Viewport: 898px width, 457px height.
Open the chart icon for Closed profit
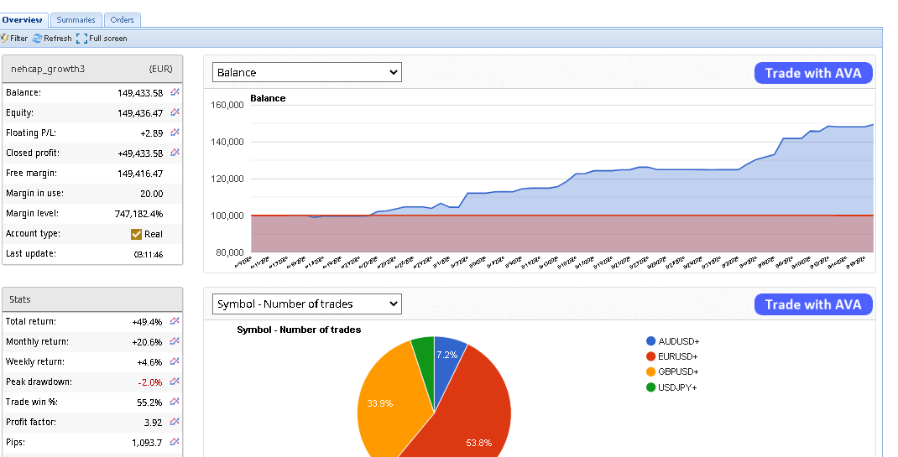coord(175,153)
